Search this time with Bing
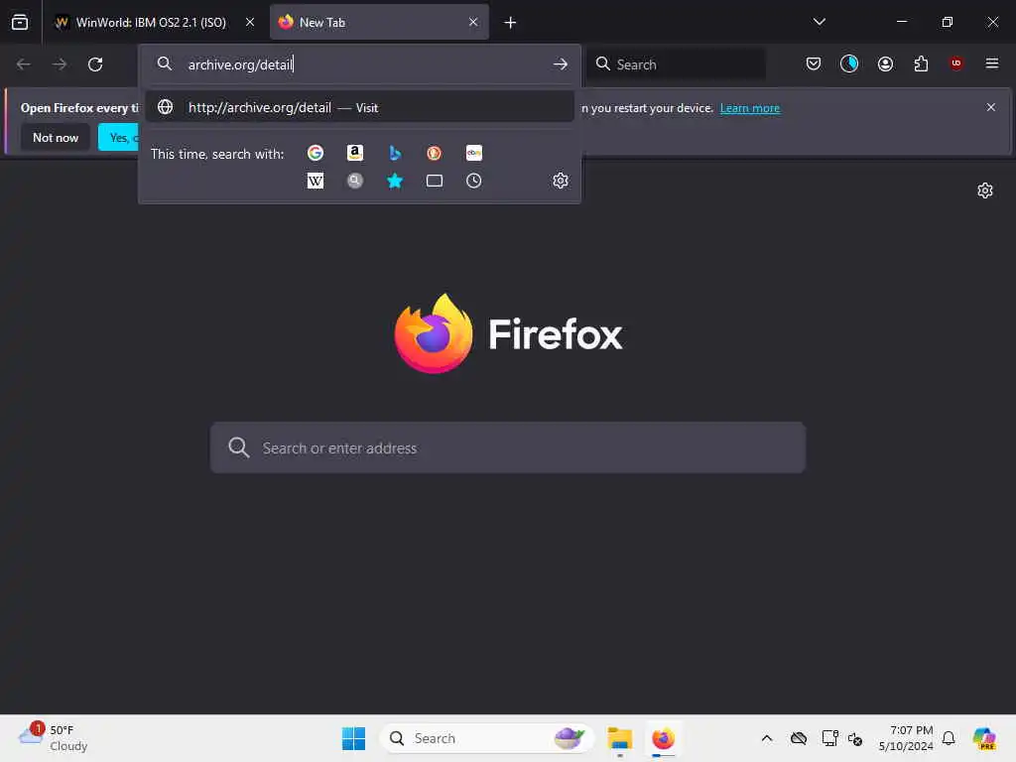Screen dimensions: 1016x762 pyautogui.click(x=395, y=153)
